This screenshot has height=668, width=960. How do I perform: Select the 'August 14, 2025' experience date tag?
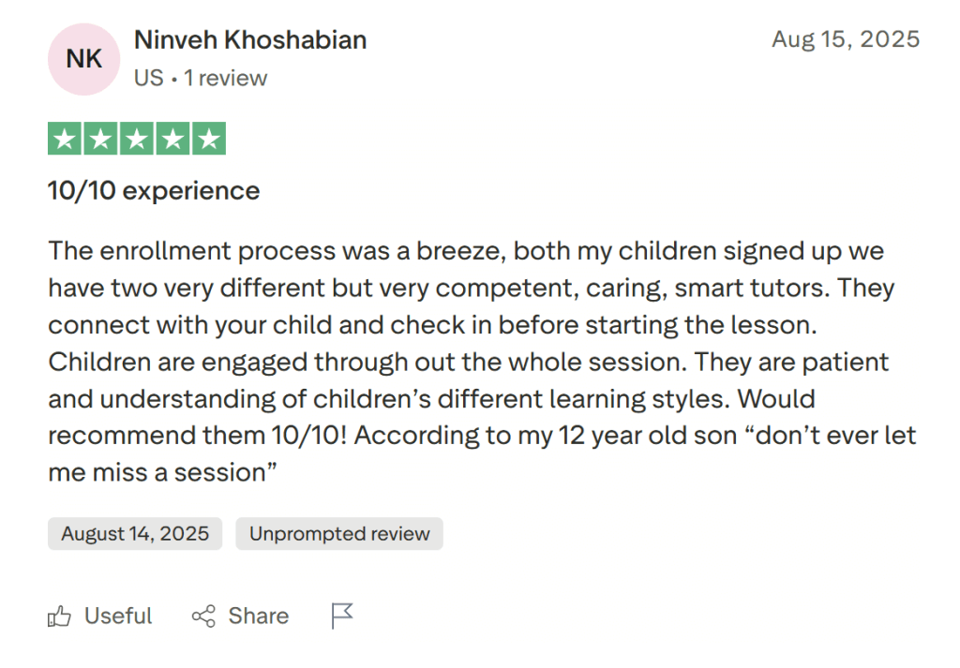pyautogui.click(x=134, y=533)
